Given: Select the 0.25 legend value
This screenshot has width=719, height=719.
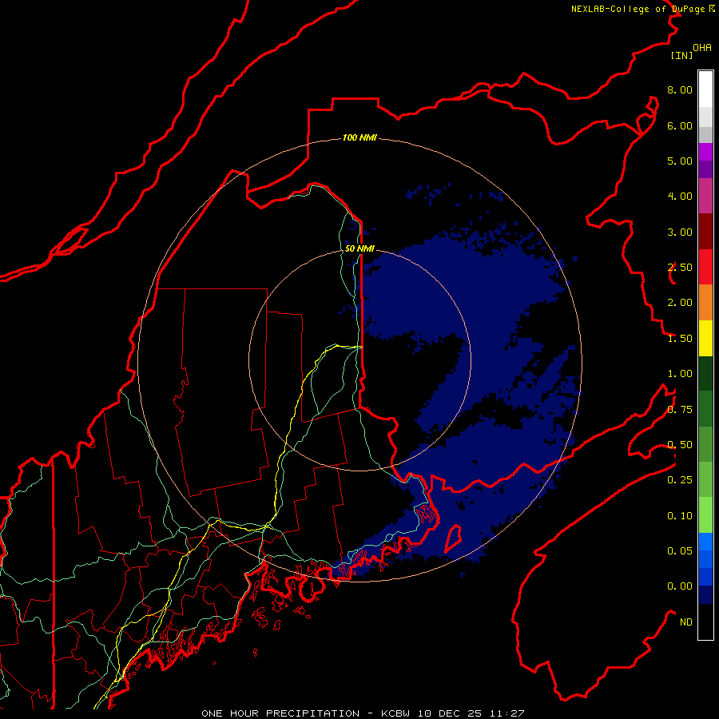Looking at the screenshot, I should click(680, 480).
